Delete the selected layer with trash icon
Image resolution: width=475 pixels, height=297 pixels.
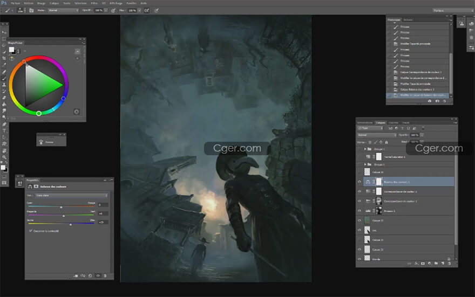coord(449,264)
